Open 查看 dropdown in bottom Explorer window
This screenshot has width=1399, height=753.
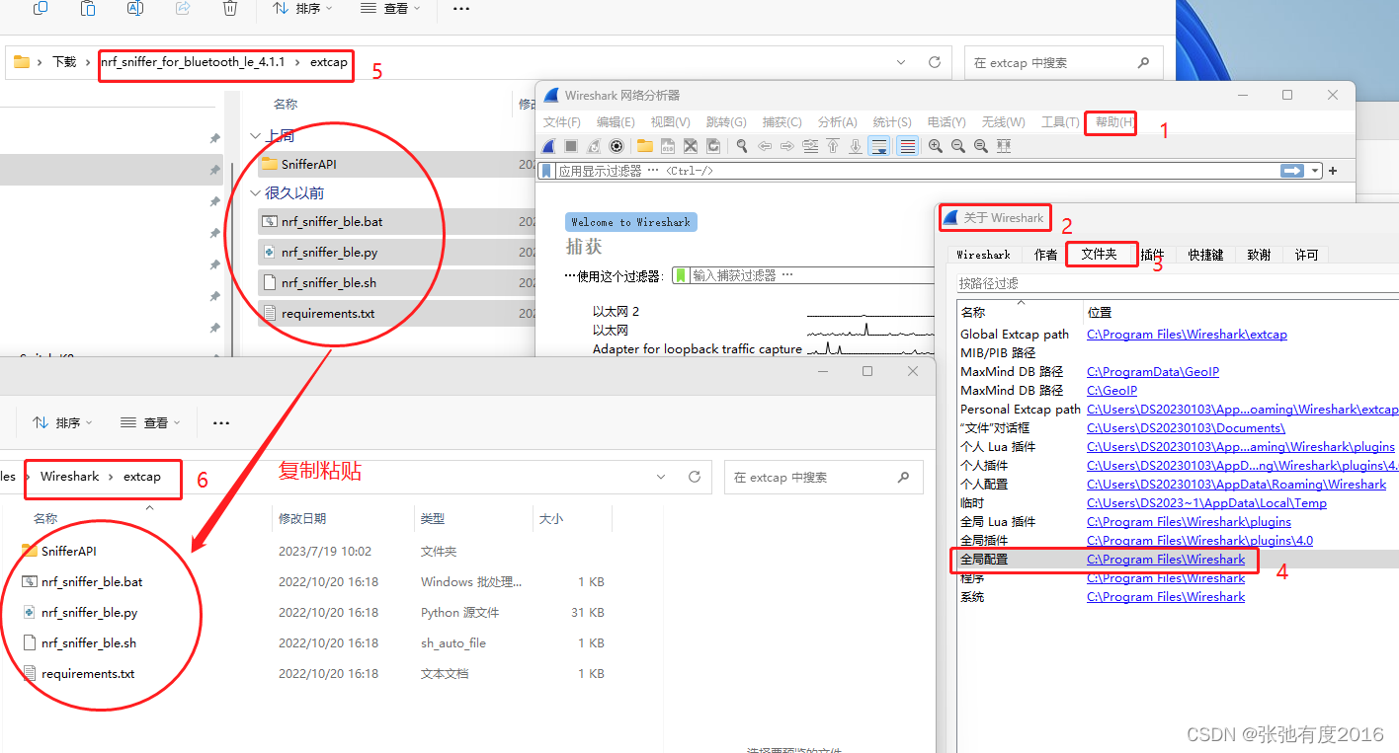pos(150,422)
